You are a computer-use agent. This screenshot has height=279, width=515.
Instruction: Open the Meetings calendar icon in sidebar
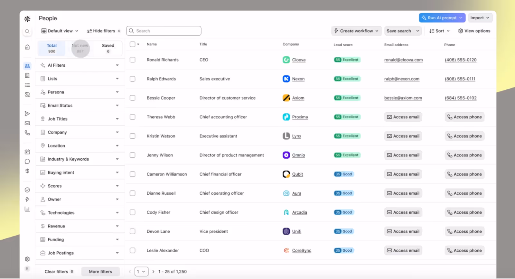click(27, 152)
